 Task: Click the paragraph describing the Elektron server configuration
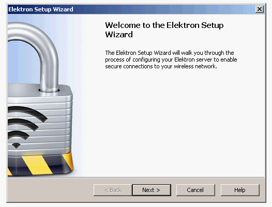[x=171, y=60]
